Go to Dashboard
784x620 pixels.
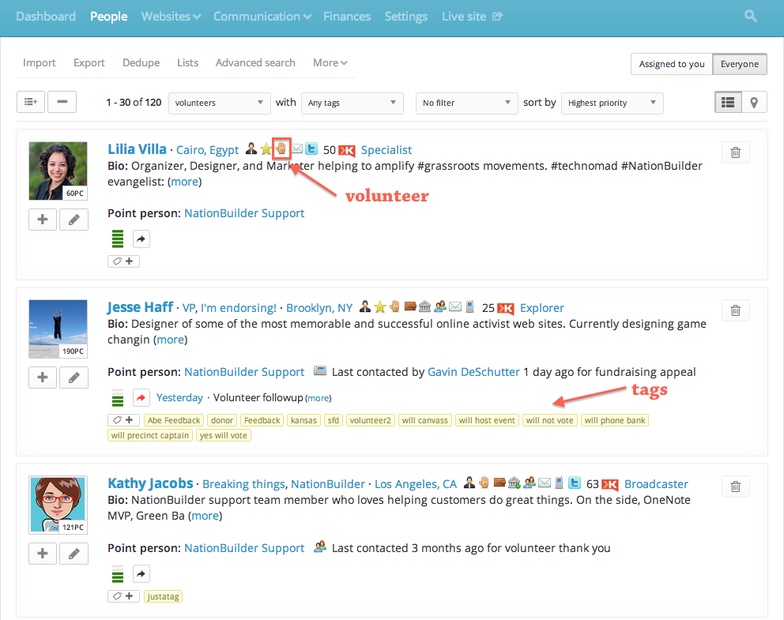(x=46, y=17)
